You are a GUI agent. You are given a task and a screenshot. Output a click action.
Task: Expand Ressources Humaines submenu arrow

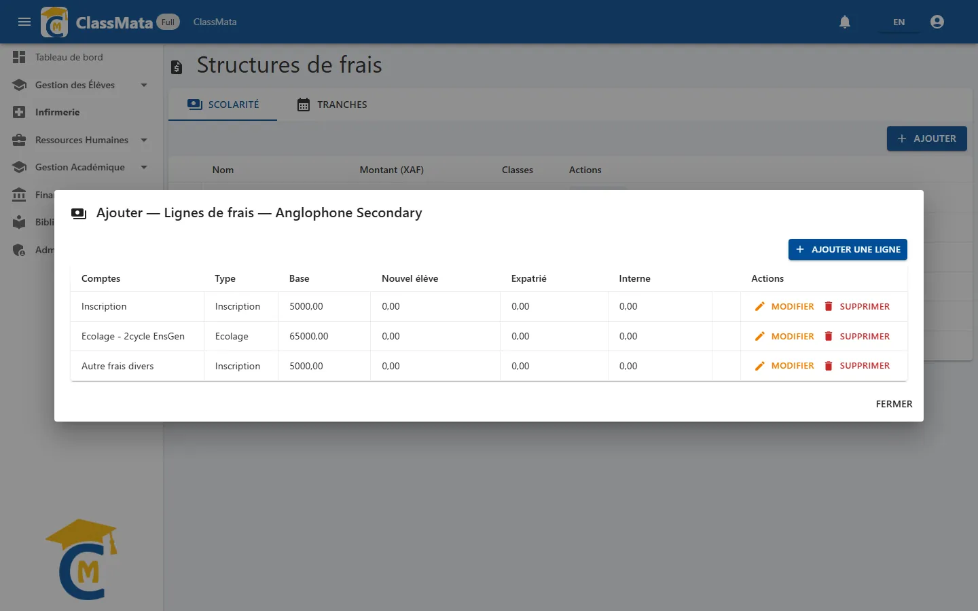pyautogui.click(x=144, y=140)
